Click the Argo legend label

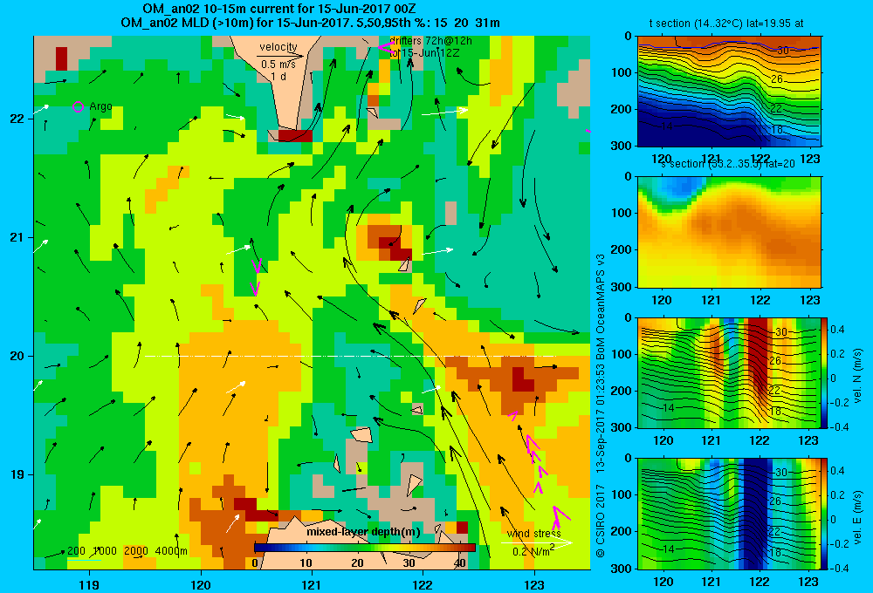pos(100,106)
